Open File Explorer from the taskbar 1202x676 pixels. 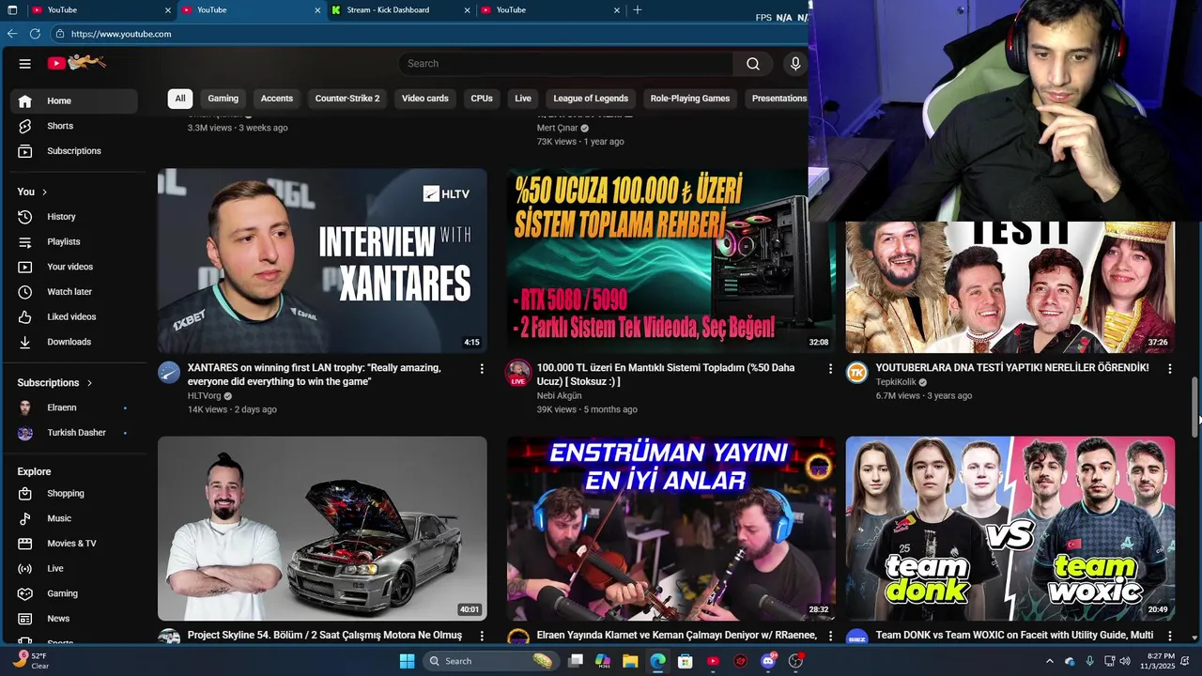click(x=630, y=661)
